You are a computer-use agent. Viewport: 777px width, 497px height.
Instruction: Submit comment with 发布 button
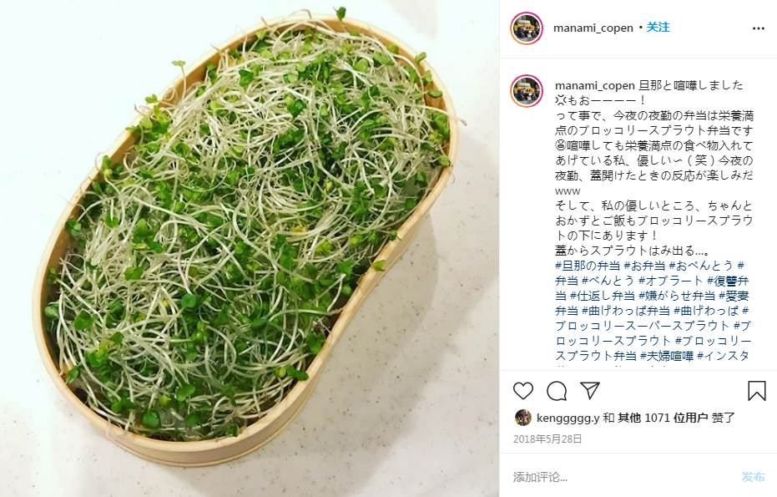click(x=753, y=477)
